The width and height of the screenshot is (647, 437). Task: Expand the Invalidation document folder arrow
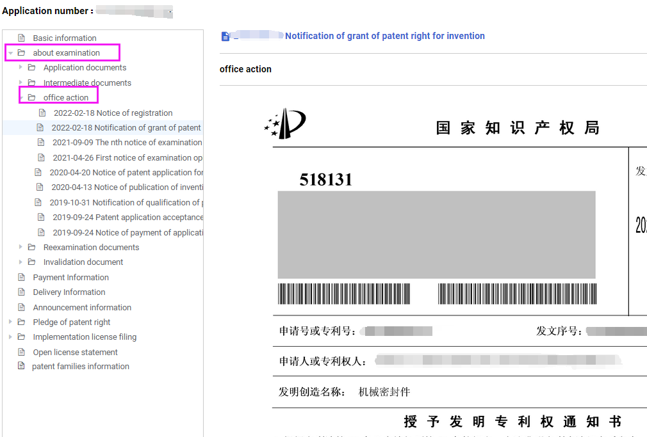(x=20, y=262)
